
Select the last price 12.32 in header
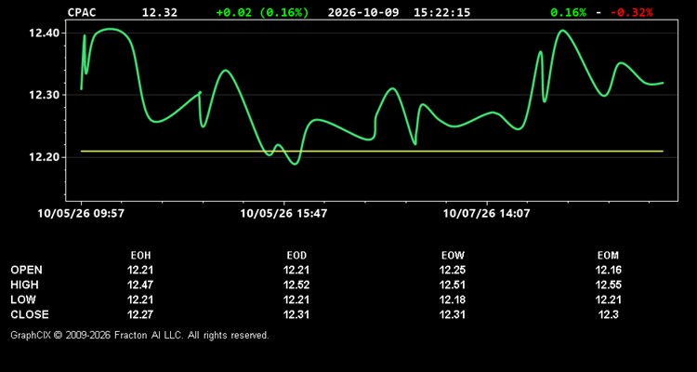point(160,12)
